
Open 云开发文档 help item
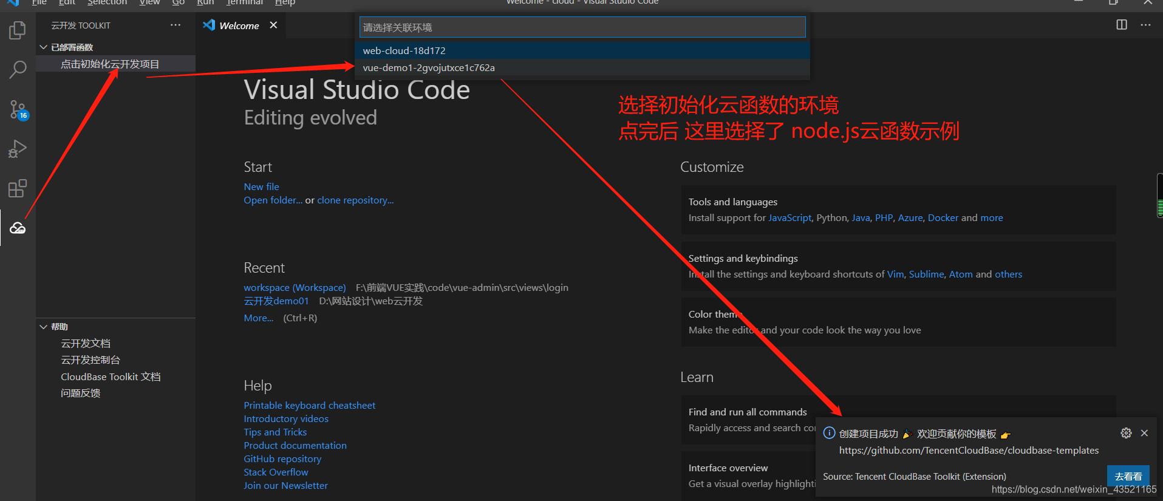click(86, 343)
